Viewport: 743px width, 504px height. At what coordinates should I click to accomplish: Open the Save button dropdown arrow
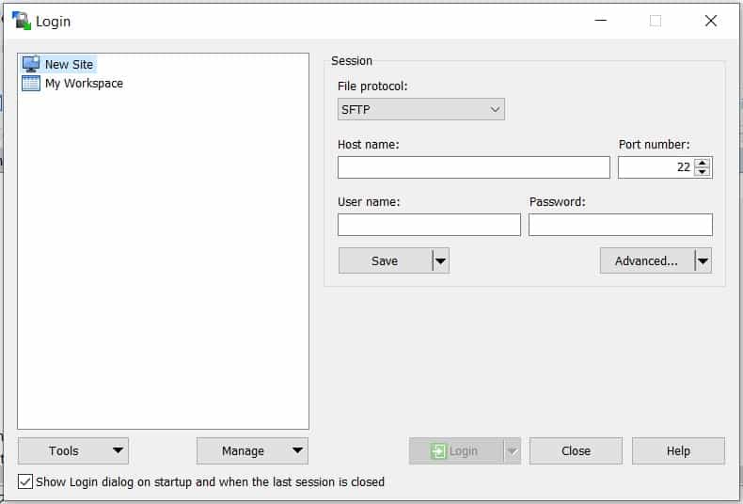(441, 260)
